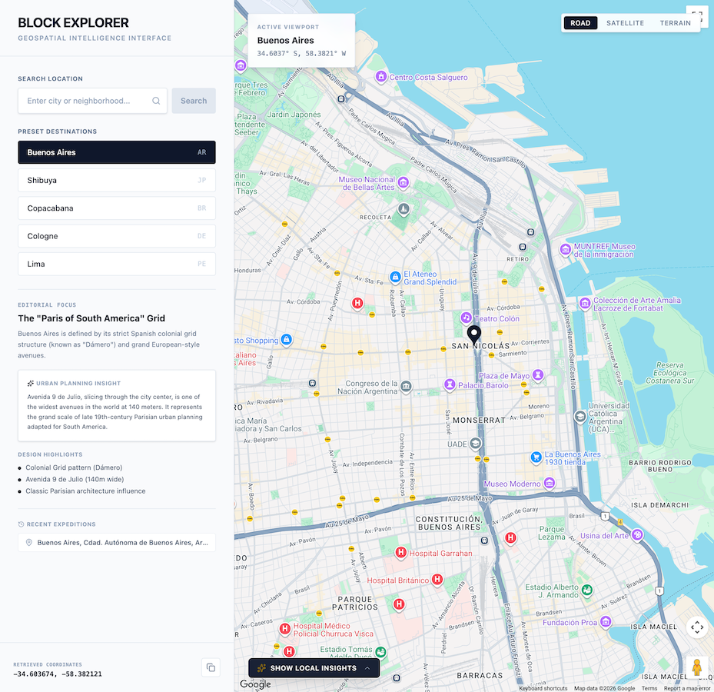Select Colección de Arte Amalia Lacroze marker
Screen dimensions: 714x692
click(x=585, y=302)
